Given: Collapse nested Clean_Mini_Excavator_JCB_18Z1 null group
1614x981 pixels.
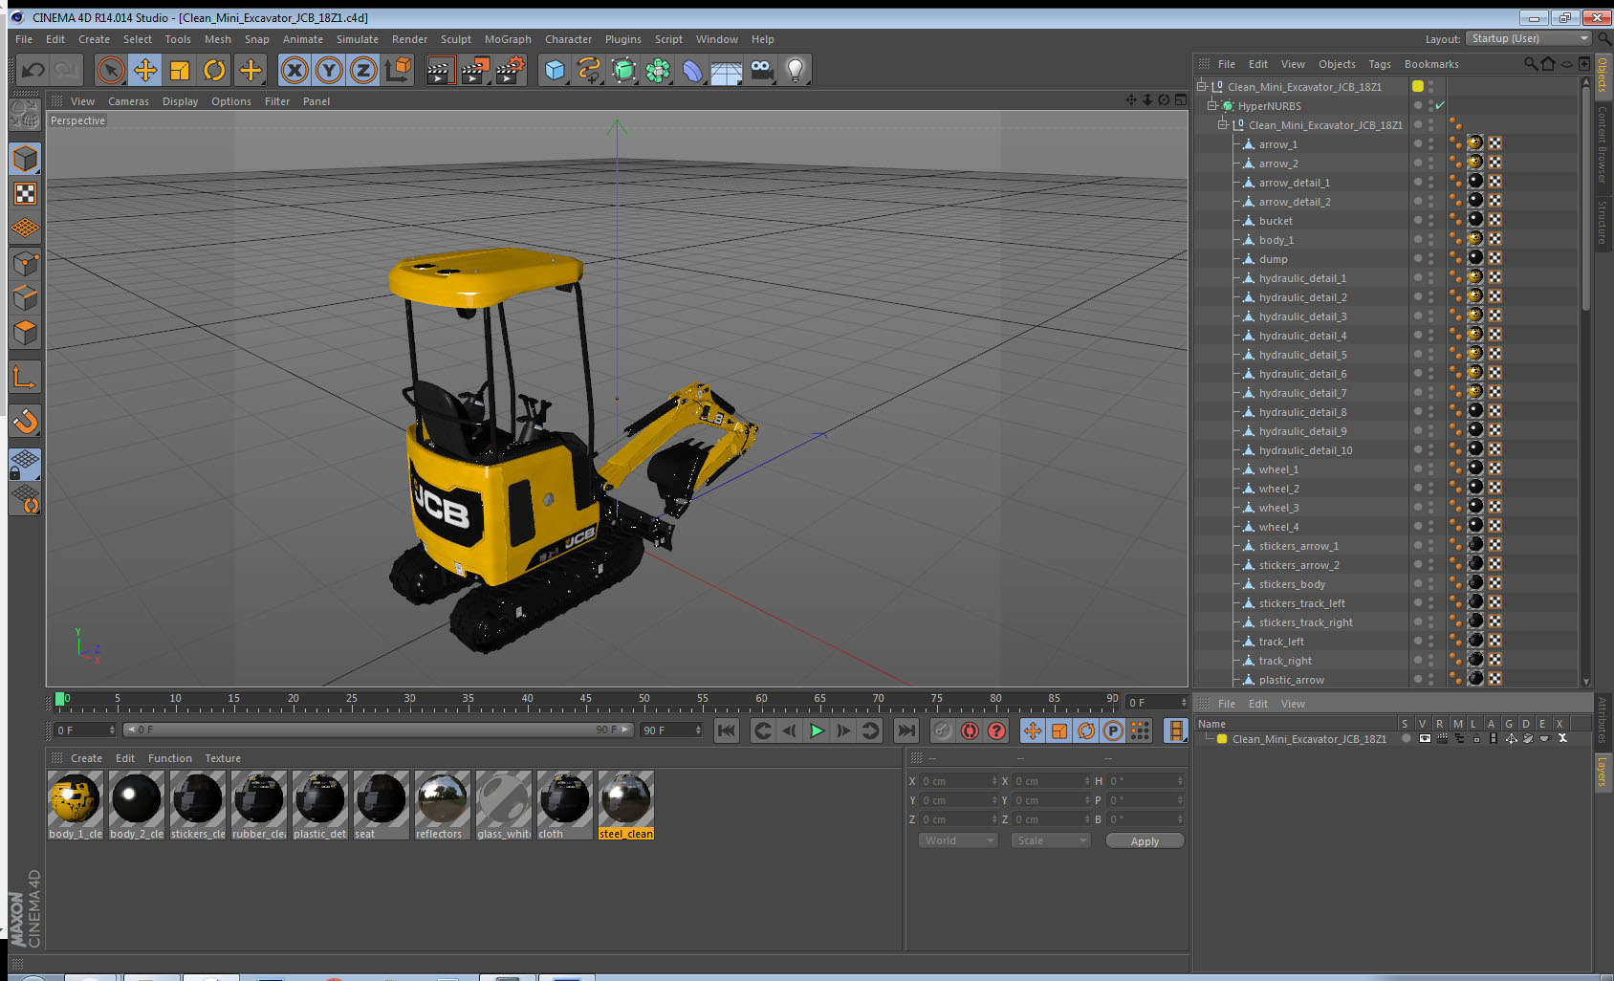Looking at the screenshot, I should point(1222,124).
